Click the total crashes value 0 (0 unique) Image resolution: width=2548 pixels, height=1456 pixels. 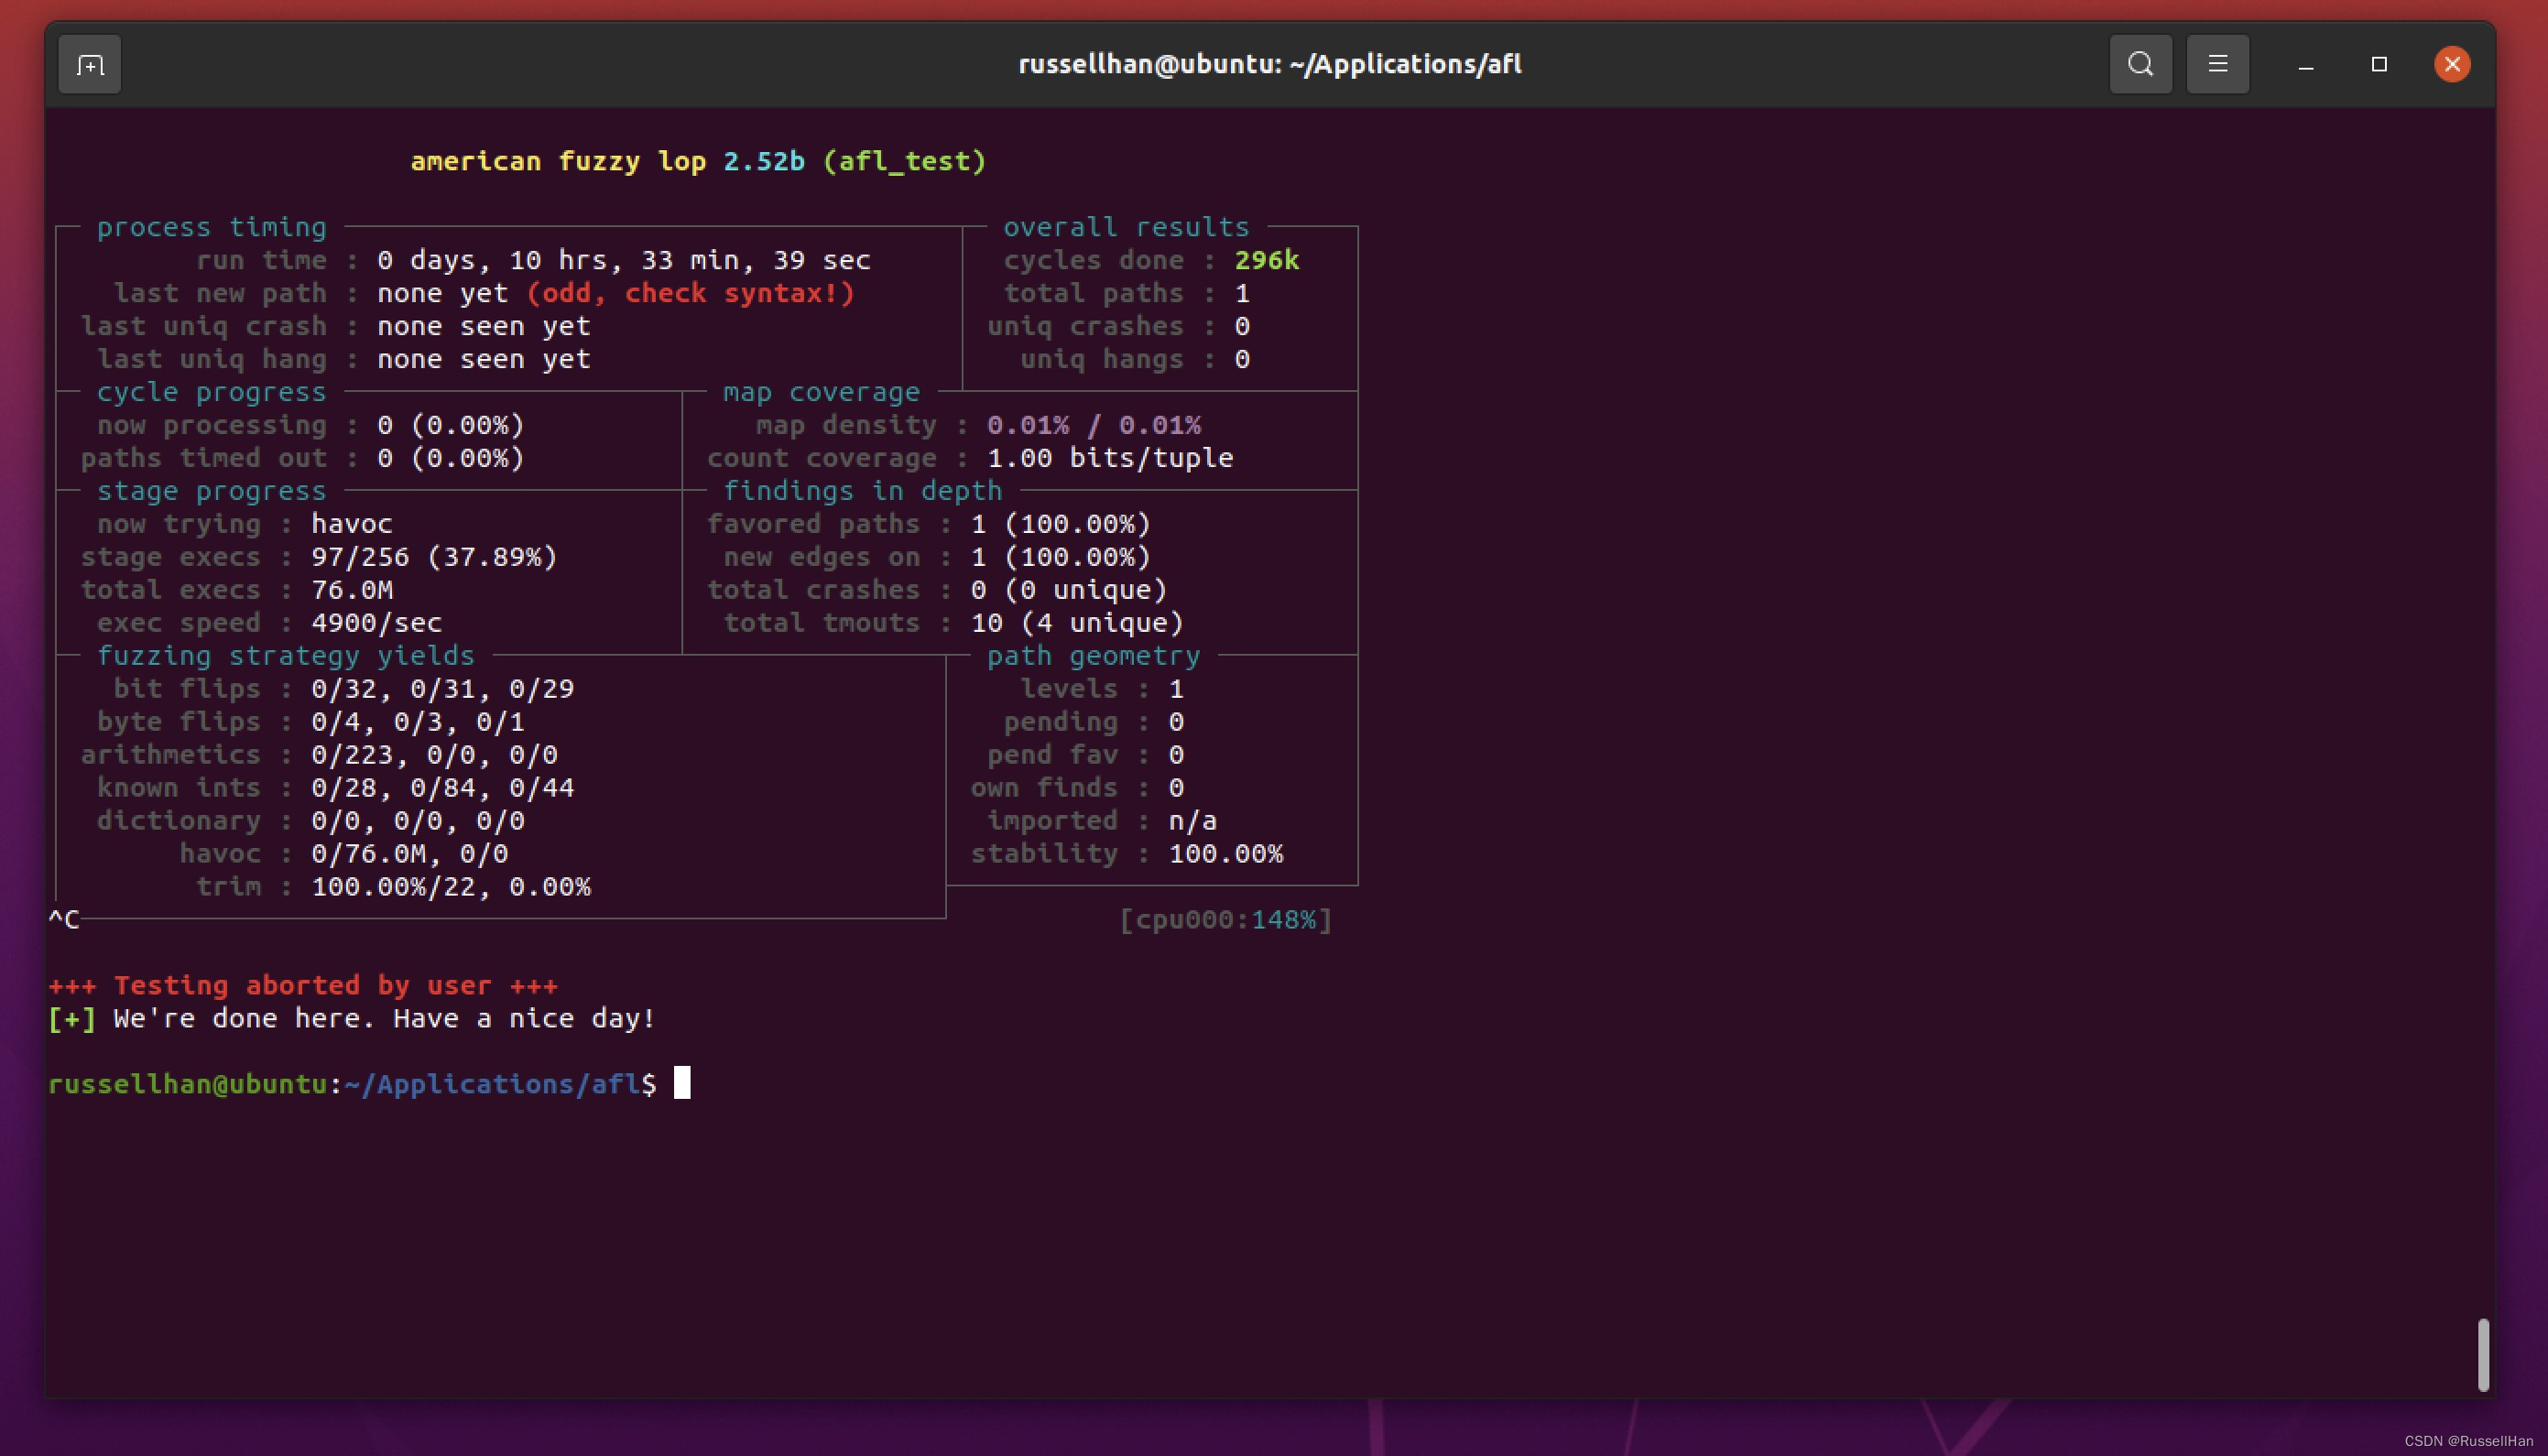(1069, 590)
